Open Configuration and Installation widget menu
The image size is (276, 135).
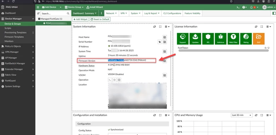[167, 115]
